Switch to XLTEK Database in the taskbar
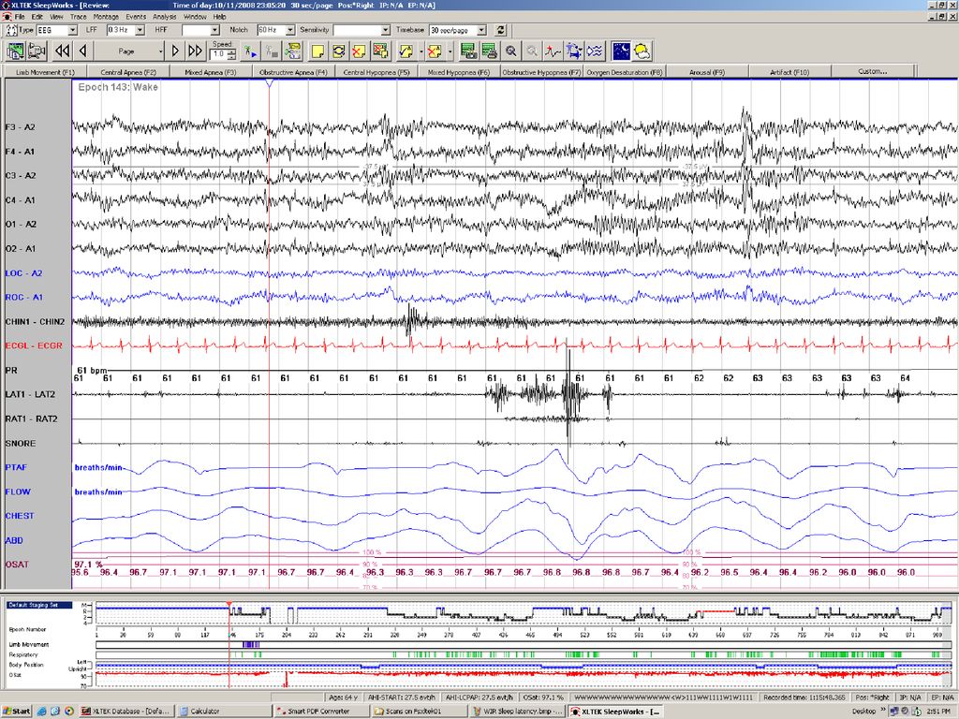This screenshot has width=959, height=719. [x=126, y=712]
